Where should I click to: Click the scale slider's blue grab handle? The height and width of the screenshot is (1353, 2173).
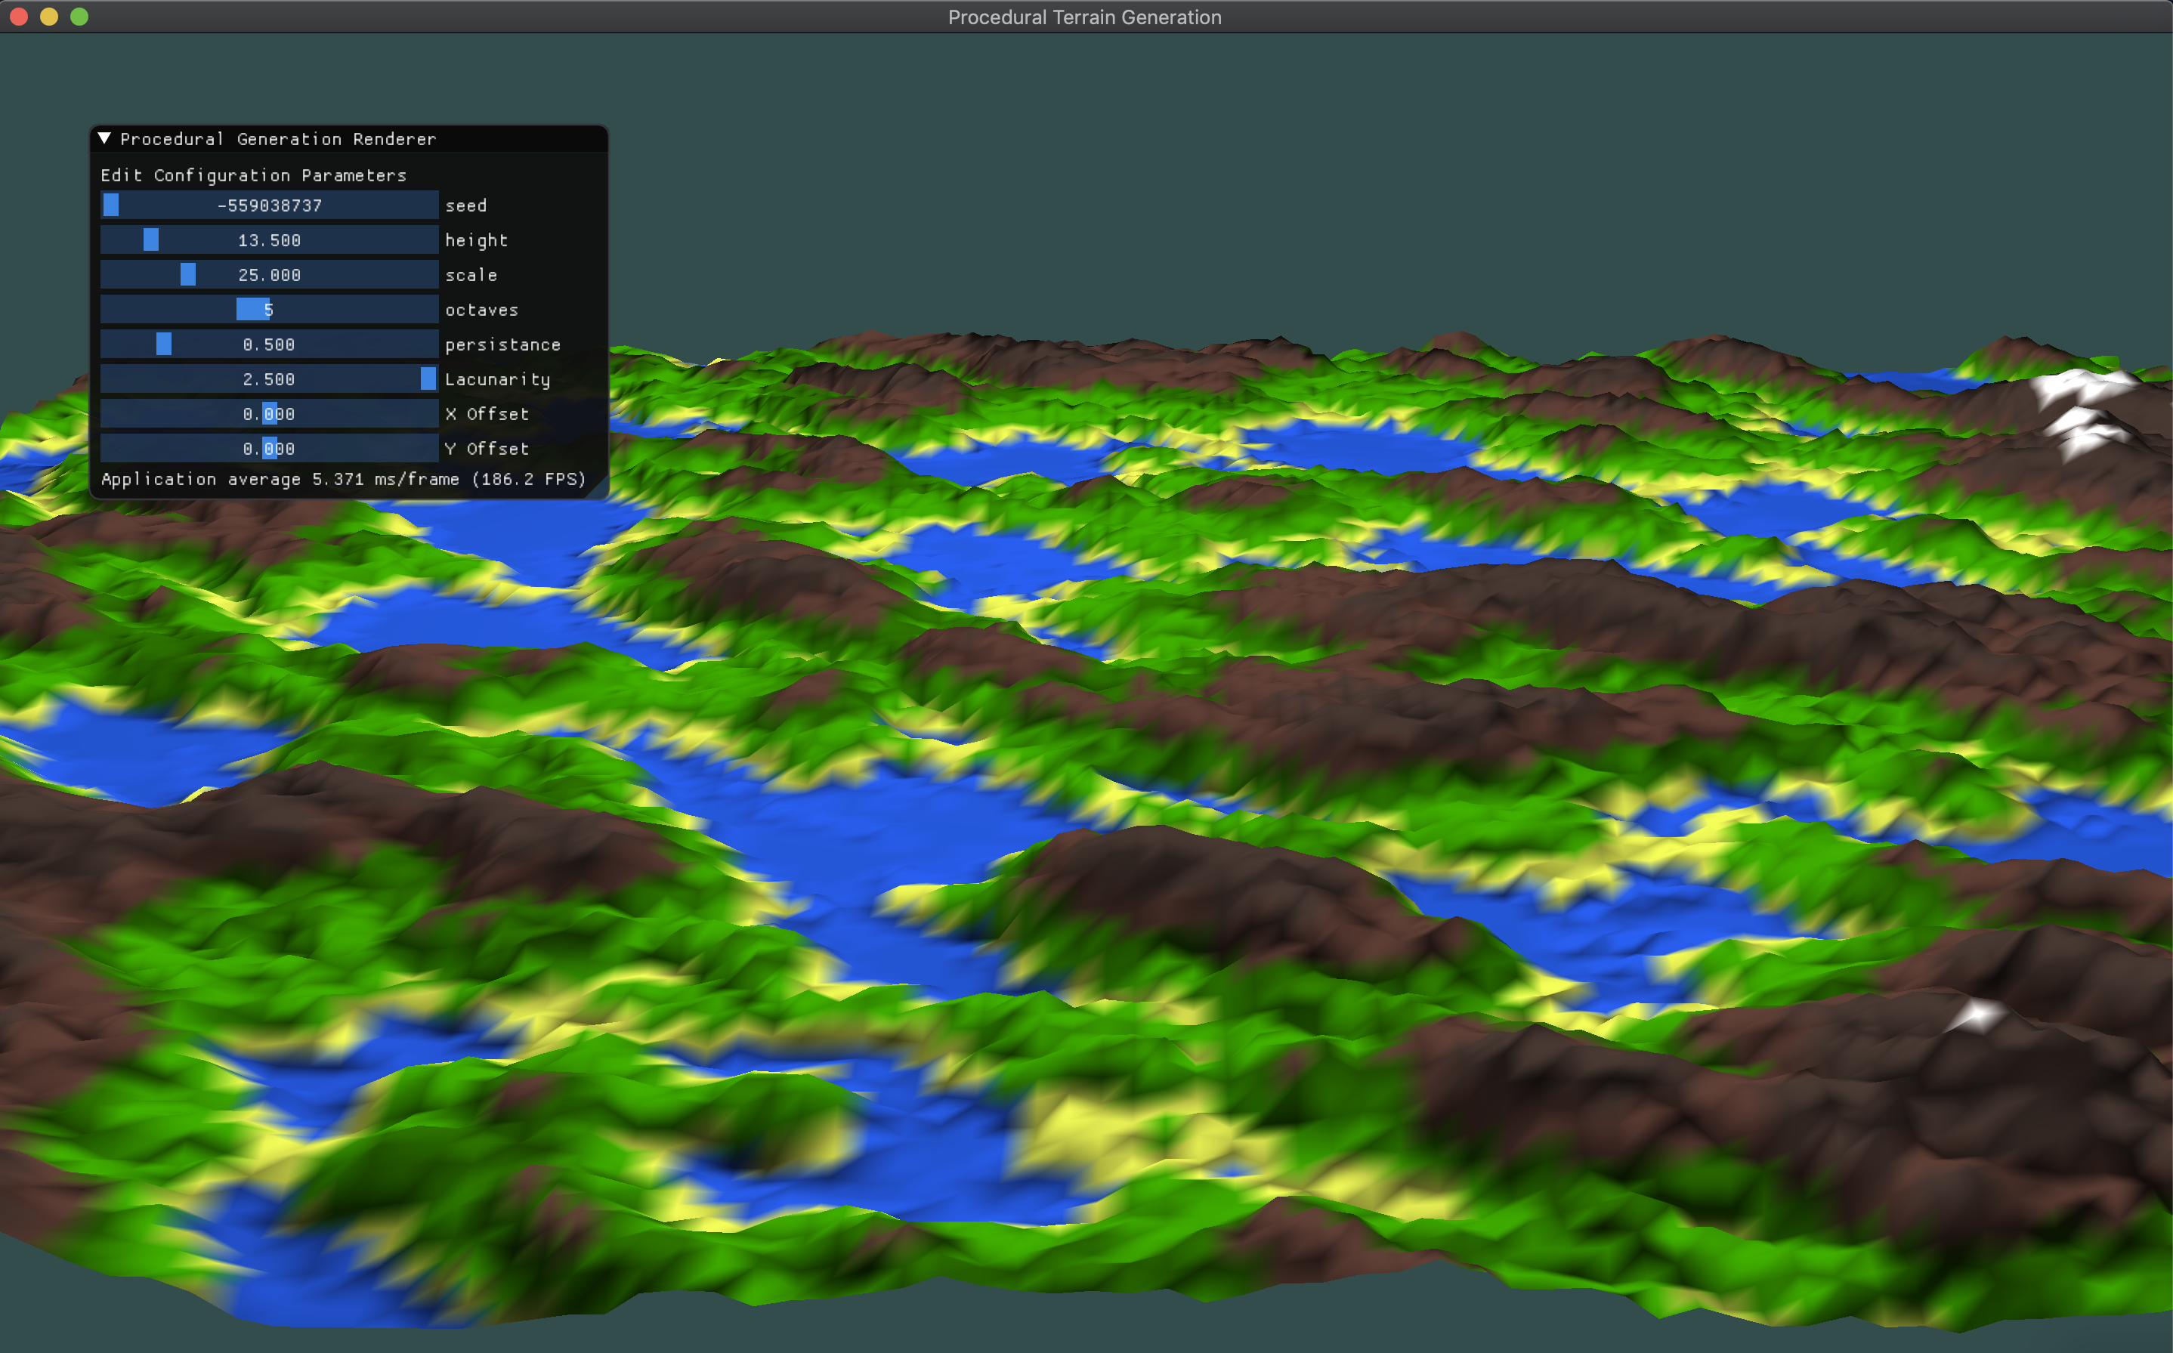click(188, 275)
